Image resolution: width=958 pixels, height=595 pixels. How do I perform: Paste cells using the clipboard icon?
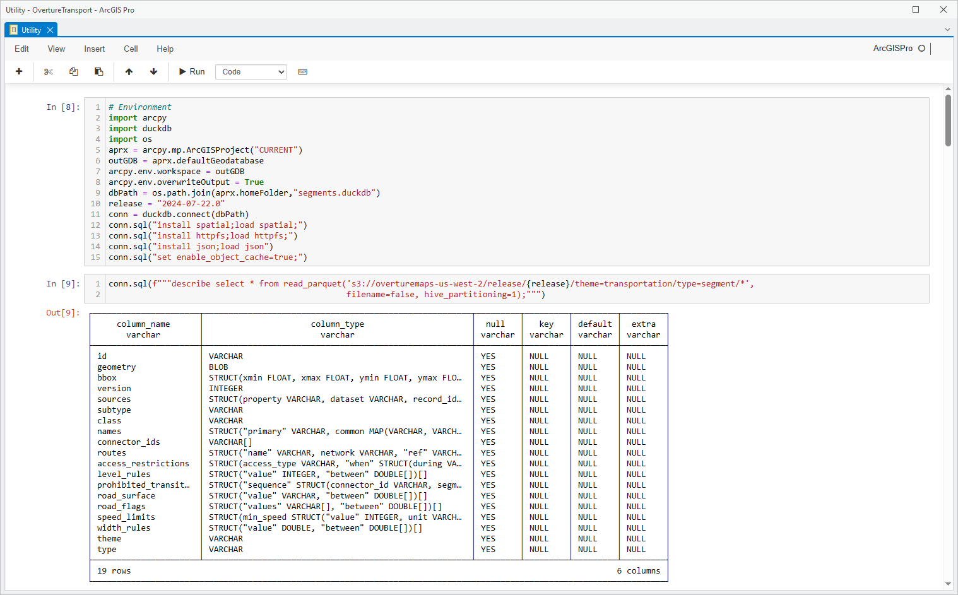(99, 72)
